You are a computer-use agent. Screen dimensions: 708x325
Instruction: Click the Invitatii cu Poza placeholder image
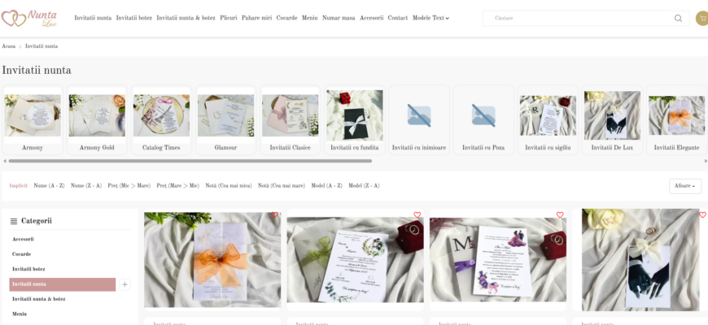(x=483, y=115)
